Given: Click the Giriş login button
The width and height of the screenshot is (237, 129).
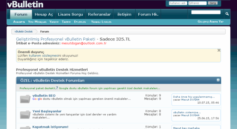Looking at the screenshot, I should [x=213, y=3].
